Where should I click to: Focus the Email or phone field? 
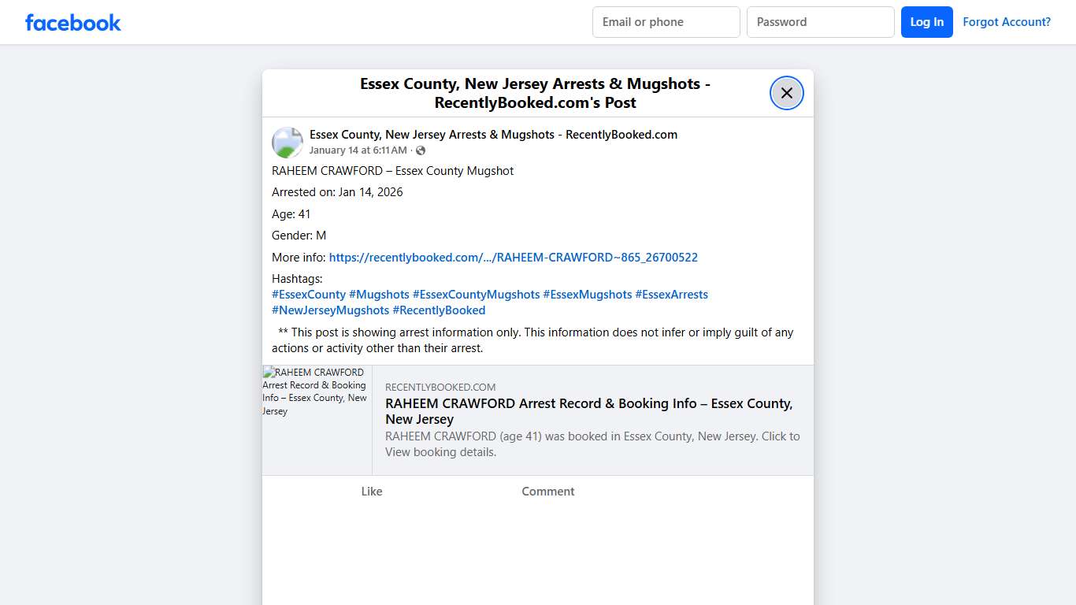point(666,22)
